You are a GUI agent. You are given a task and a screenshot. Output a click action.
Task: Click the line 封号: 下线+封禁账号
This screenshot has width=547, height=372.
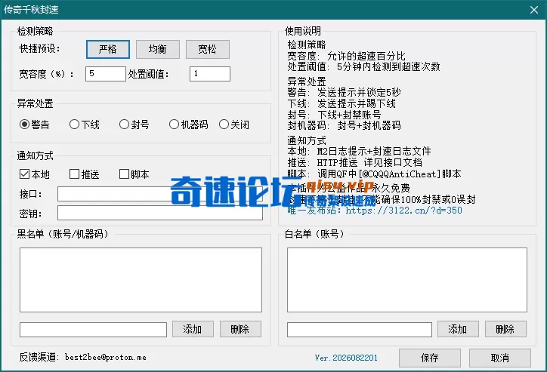[334, 115]
